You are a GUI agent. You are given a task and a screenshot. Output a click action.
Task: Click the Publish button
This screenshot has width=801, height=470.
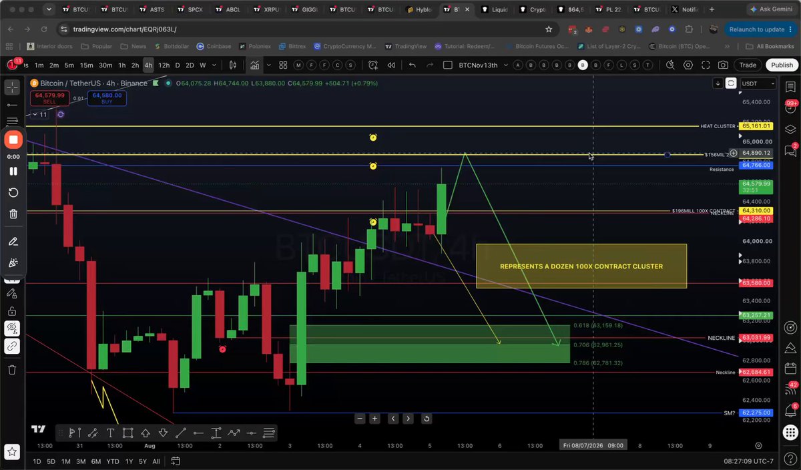(782, 65)
